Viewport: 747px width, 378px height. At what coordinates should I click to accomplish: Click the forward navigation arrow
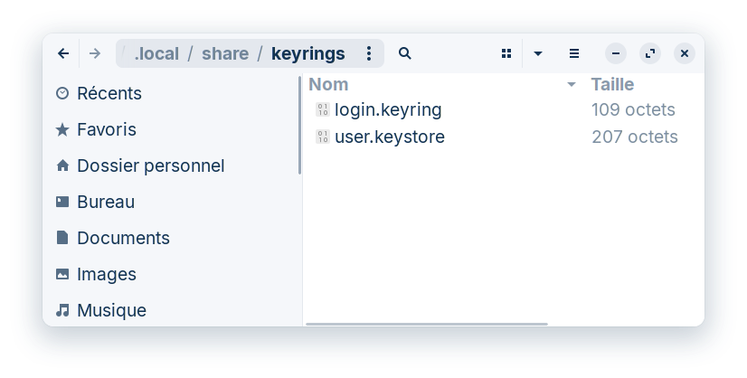95,54
